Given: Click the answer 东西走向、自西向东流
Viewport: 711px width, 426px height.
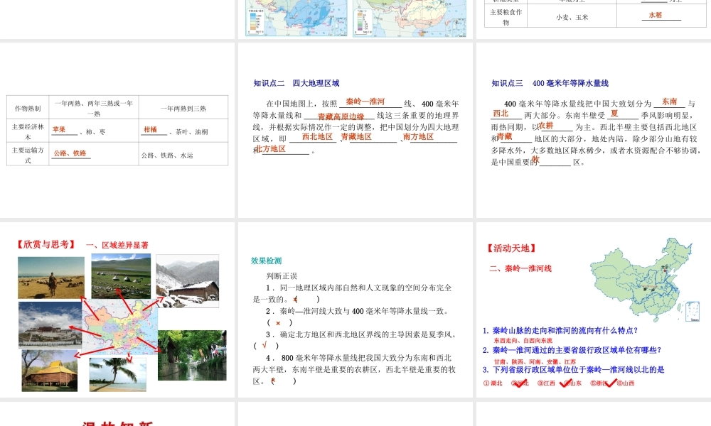Looking at the screenshot, I should [523, 340].
